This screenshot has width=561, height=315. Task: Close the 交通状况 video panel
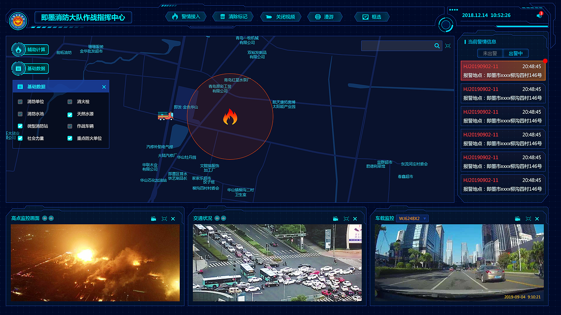click(x=355, y=219)
